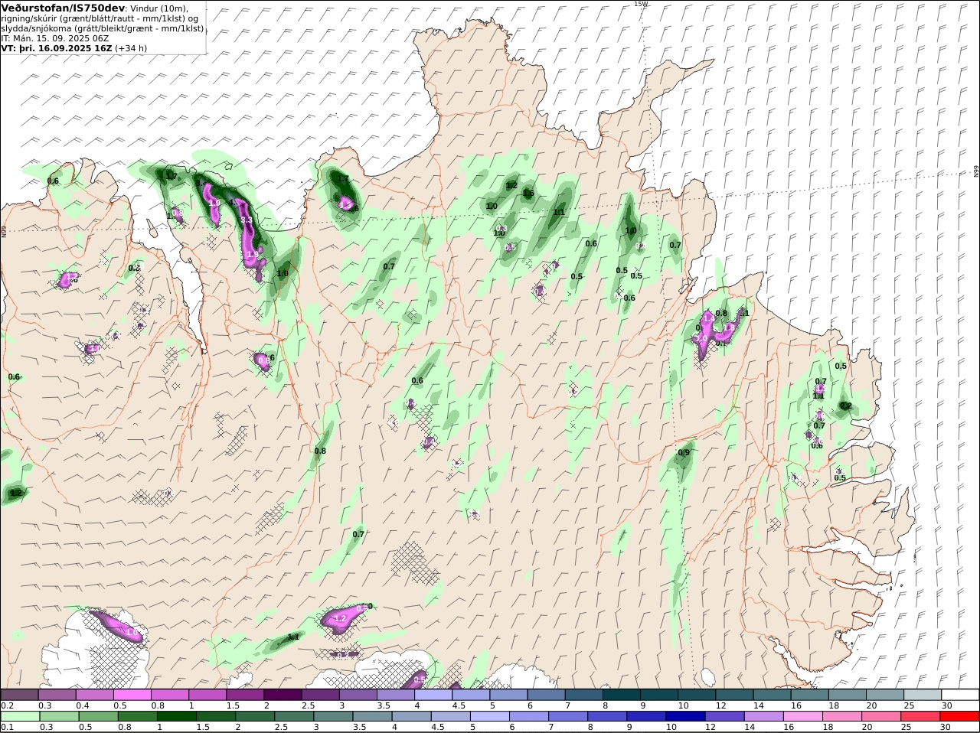The width and height of the screenshot is (980, 733).
Task: Click the '0.9' precipitation value on the map
Action: coord(684,453)
